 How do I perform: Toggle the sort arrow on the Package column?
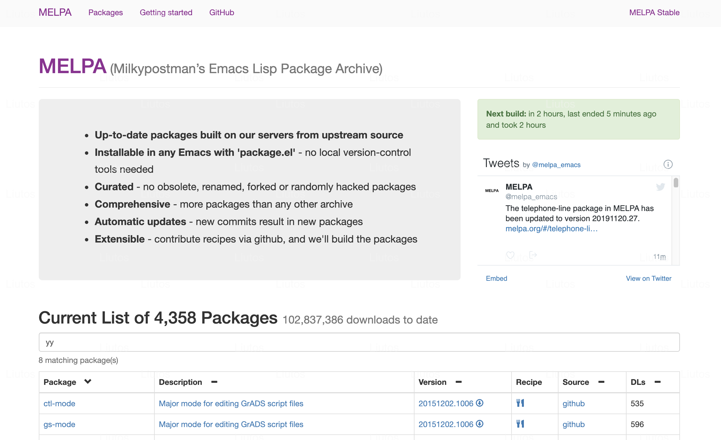click(87, 381)
